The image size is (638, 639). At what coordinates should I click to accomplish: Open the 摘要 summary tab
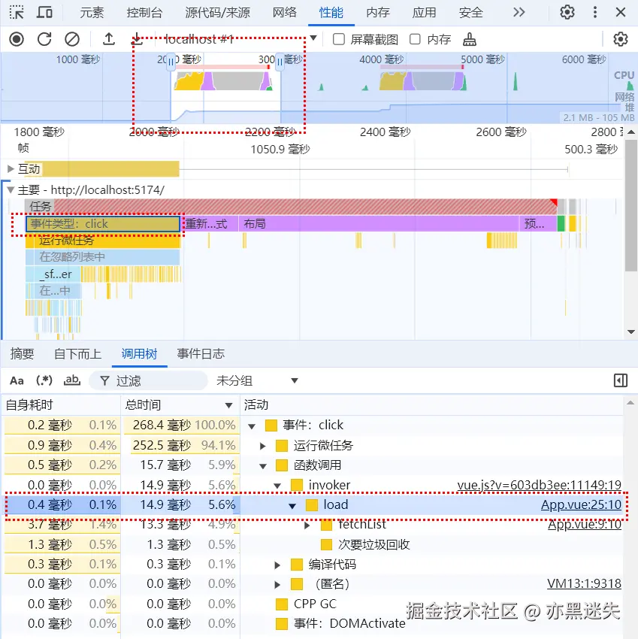[22, 354]
